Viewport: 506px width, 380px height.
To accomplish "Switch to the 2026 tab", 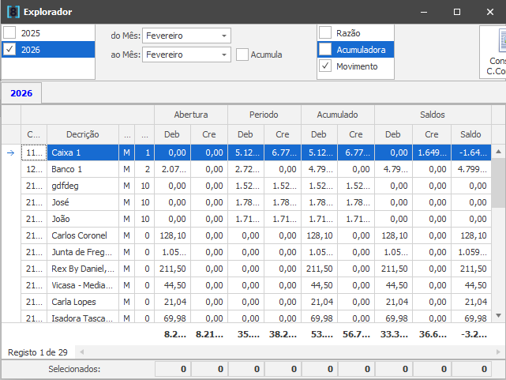I will (x=21, y=93).
